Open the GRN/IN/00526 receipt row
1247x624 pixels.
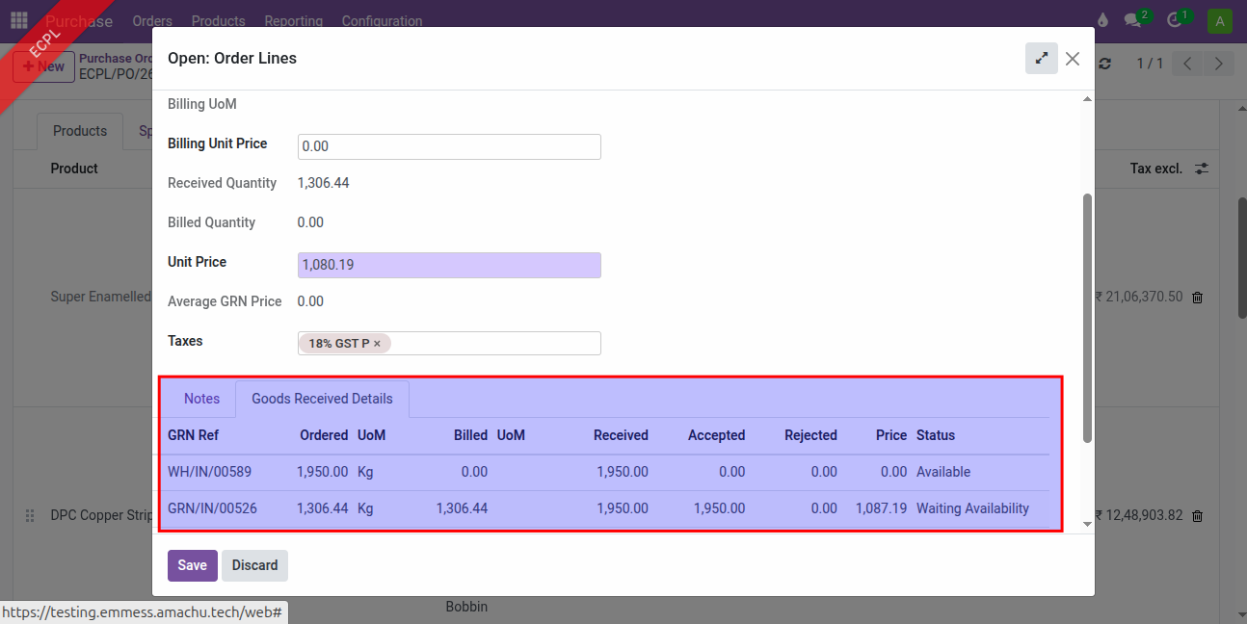[212, 508]
